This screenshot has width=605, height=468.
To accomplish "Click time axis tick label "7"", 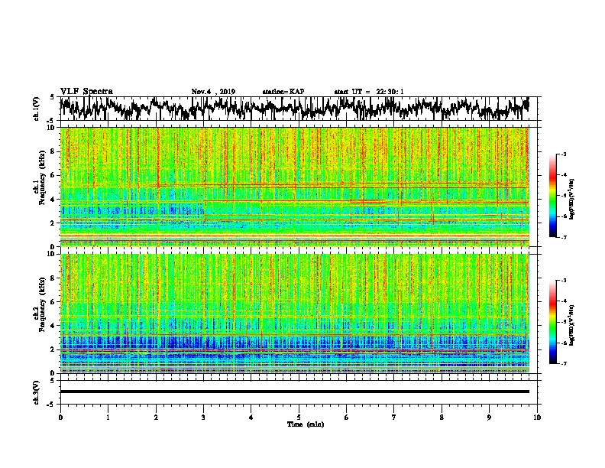I will click(394, 418).
